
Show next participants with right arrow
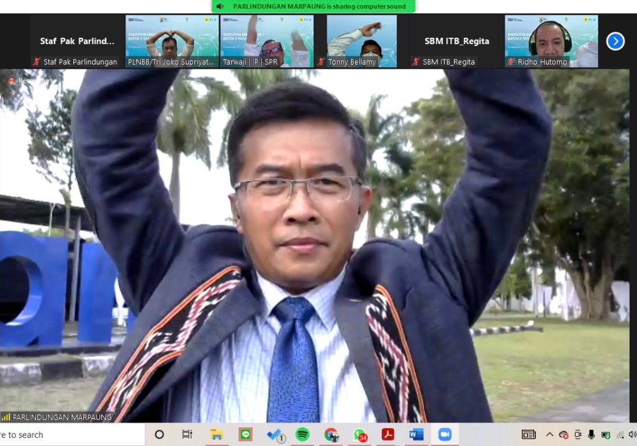(615, 41)
